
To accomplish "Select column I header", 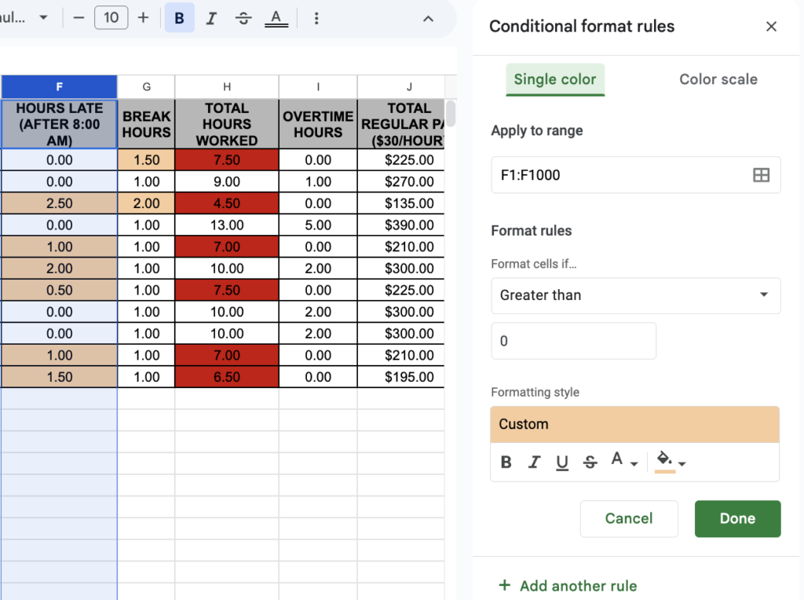I will (x=319, y=86).
